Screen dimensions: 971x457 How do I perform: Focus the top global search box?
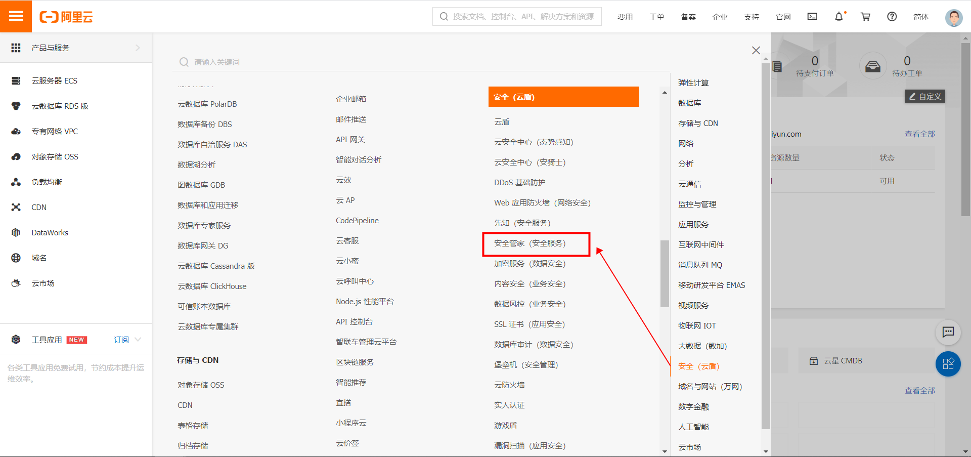(517, 16)
